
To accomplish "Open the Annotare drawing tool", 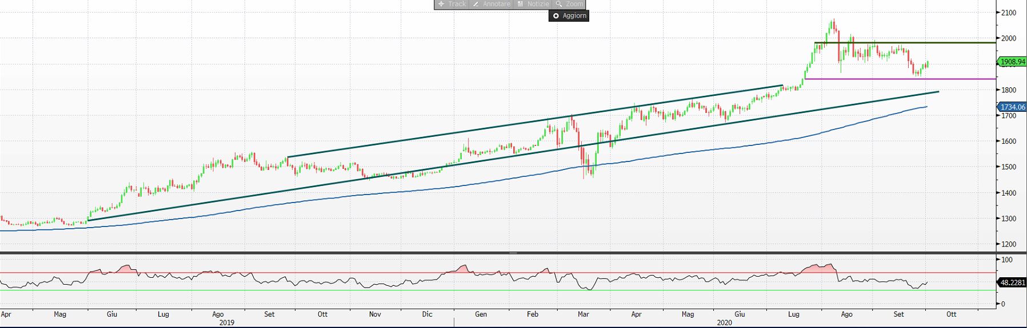I will pyautogui.click(x=491, y=4).
